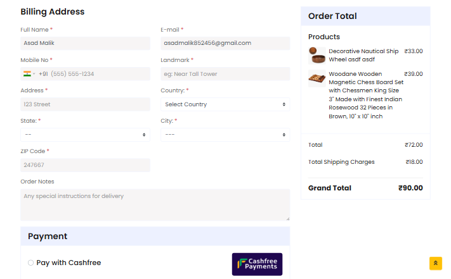This screenshot has width=451, height=279.
Task: Click the E-mail input field
Action: (x=225, y=43)
